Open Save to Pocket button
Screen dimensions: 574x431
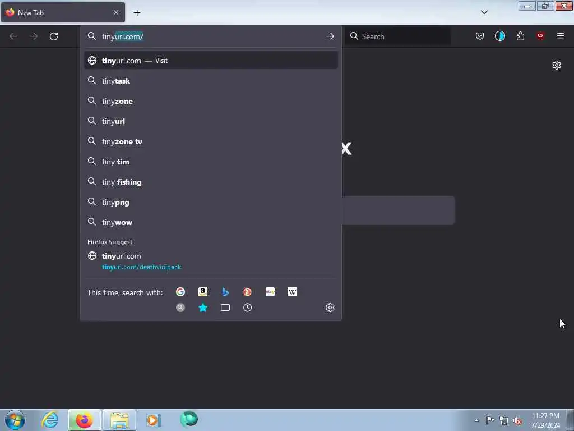pyautogui.click(x=480, y=36)
